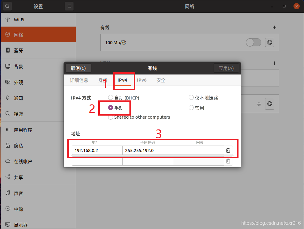This screenshot has width=304, height=229.
Task: Open 应用程序 settings in sidebar
Action: [x=38, y=130]
